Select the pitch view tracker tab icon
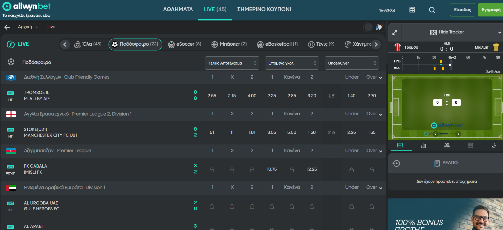Viewport: 503px width, 230px height. tap(400, 145)
